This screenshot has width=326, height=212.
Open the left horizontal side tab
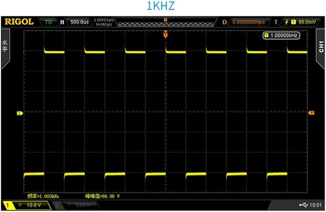(x=5, y=48)
